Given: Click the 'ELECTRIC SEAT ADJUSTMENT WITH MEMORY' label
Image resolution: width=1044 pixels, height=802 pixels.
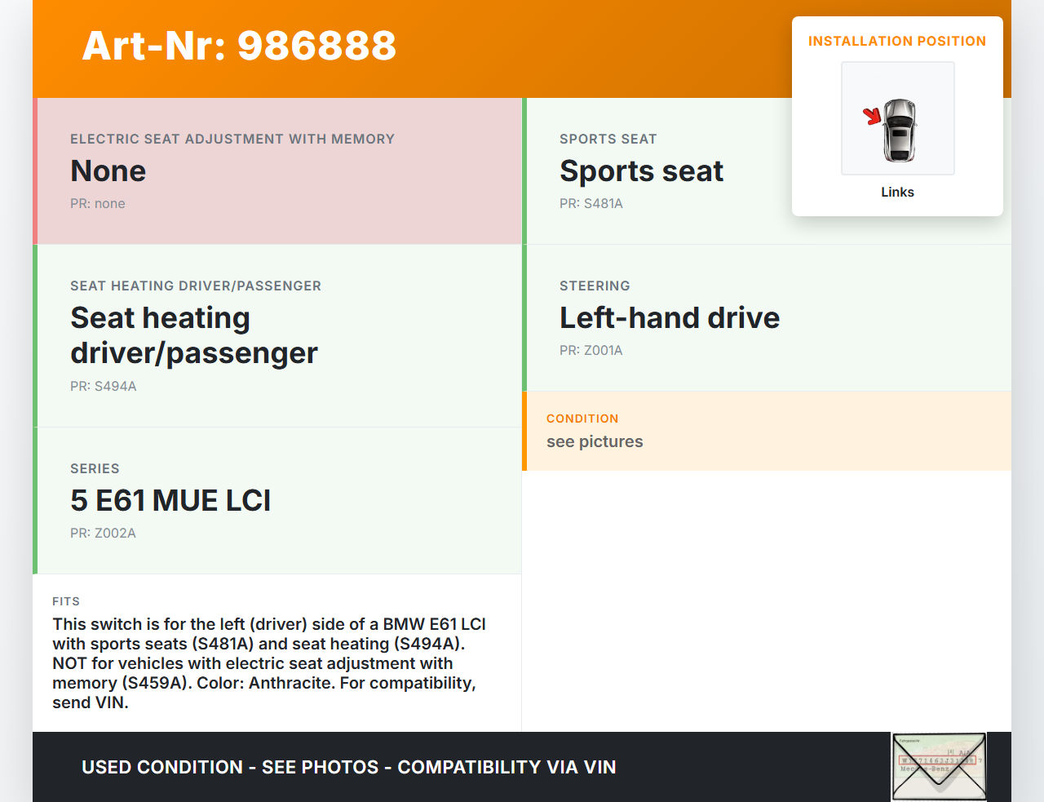Looking at the screenshot, I should click(x=232, y=140).
